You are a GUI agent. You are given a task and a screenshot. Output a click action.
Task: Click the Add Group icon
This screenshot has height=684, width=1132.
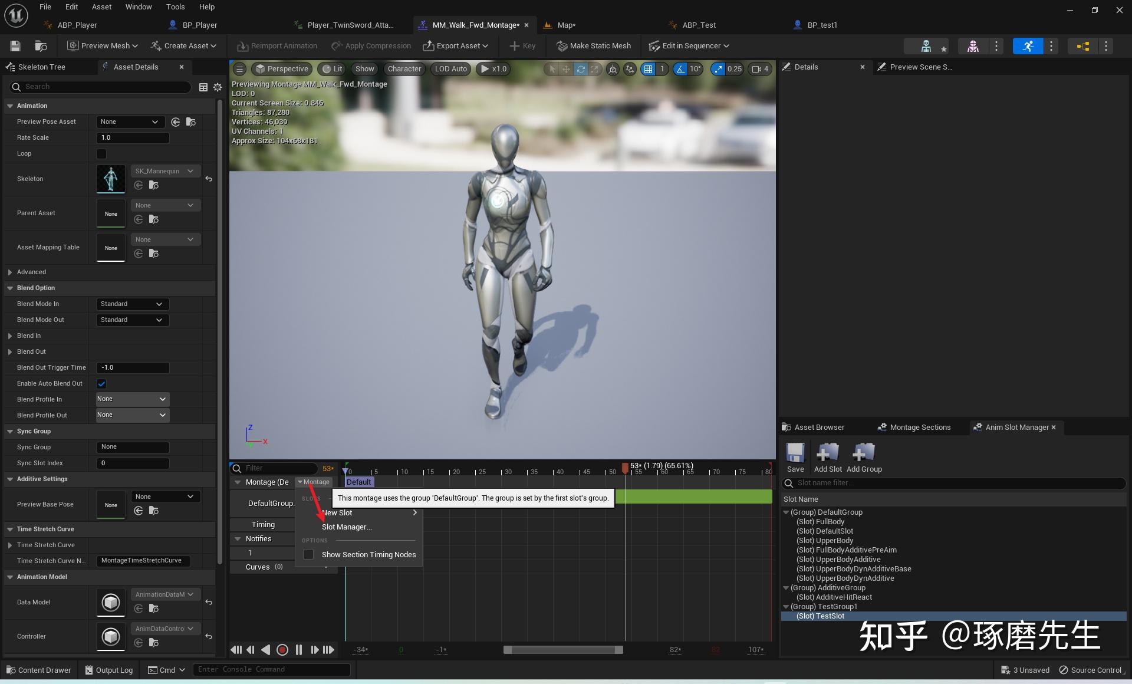[864, 453]
